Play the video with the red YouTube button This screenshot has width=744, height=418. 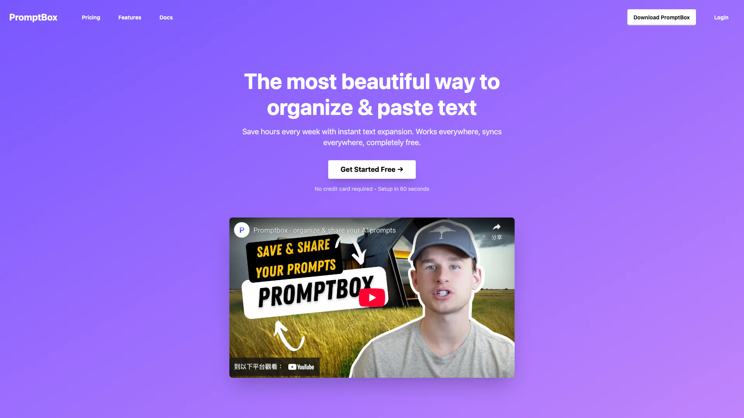pos(372,298)
